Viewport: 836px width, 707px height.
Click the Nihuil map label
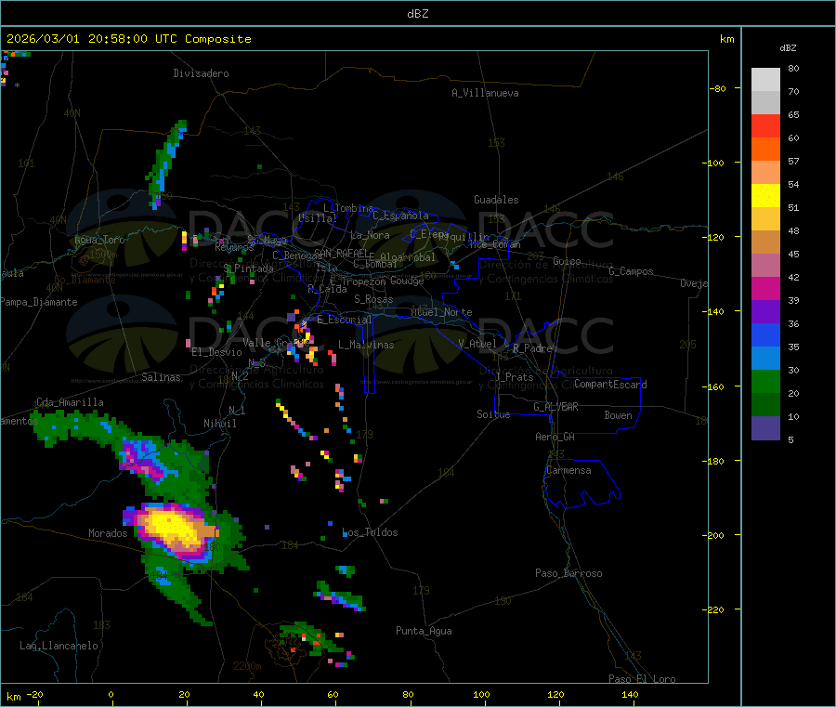220,424
